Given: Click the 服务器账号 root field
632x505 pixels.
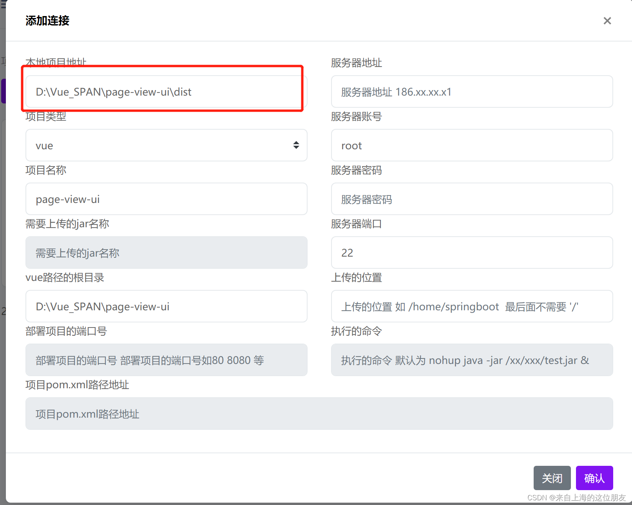Looking at the screenshot, I should [472, 145].
